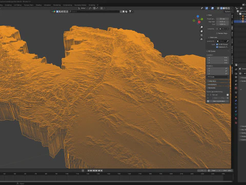Switch to Geometry Nodes workspace tab

[x=80, y=5]
